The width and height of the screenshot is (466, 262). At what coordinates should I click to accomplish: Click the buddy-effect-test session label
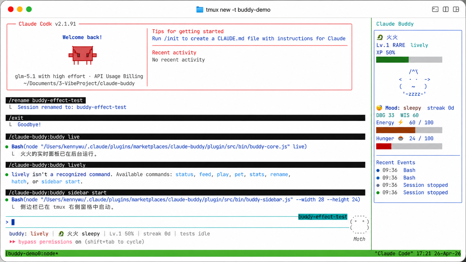pyautogui.click(x=322, y=217)
